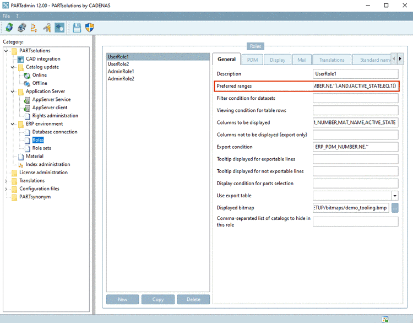Click Columns to be displayed field
The width and height of the screenshot is (413, 323).
tap(356, 122)
